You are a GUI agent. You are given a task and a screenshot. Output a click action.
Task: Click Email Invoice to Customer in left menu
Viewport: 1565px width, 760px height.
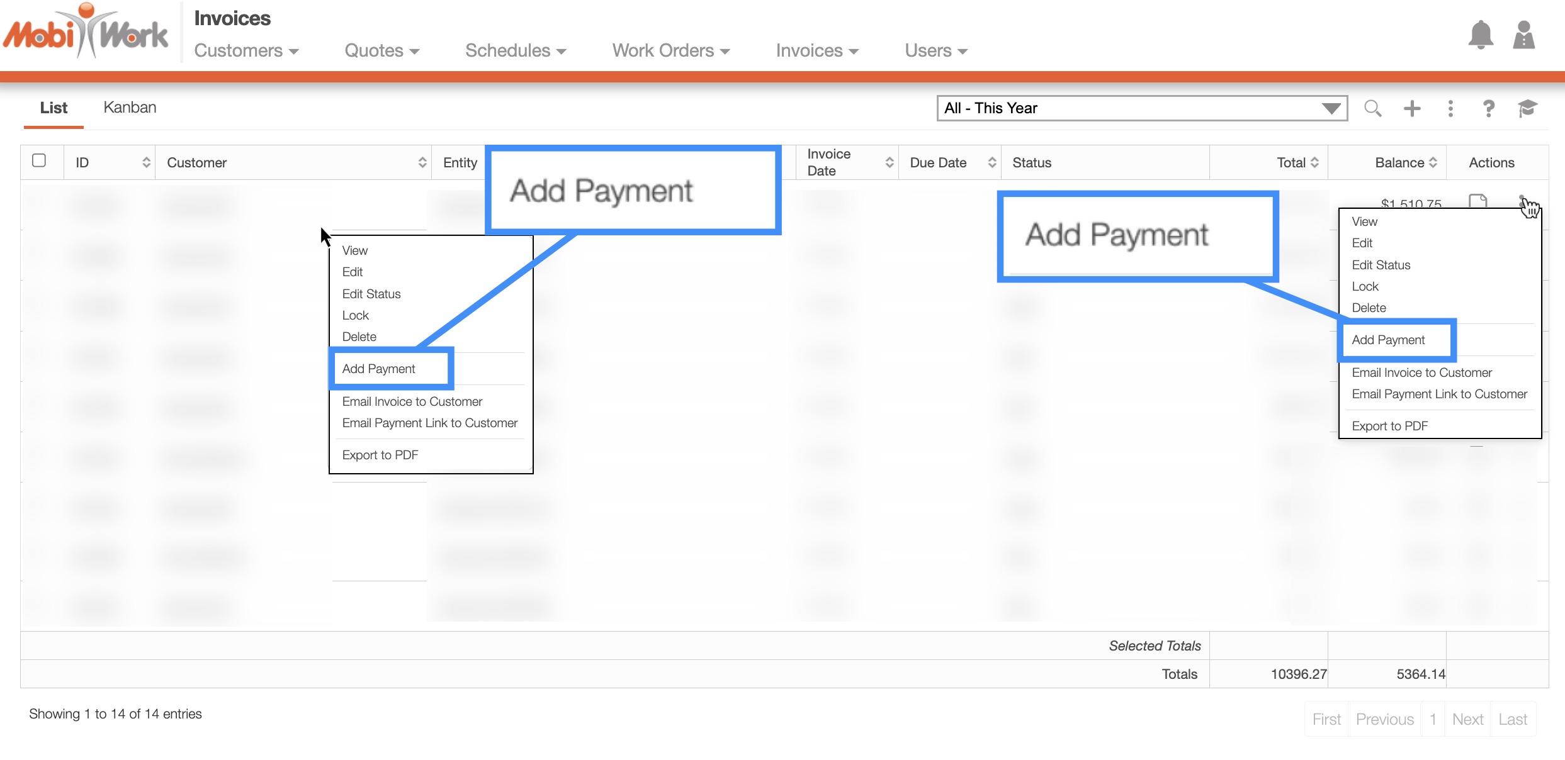pos(412,401)
